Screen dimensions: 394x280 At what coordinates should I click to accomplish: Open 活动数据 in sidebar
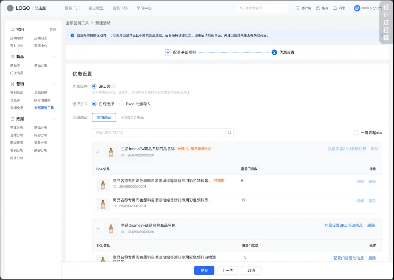[x=41, y=93]
